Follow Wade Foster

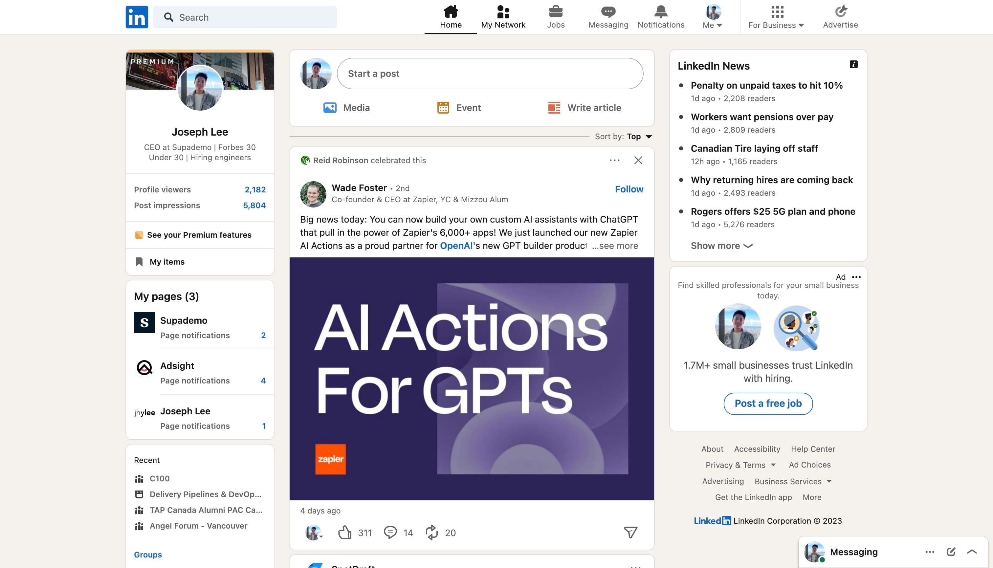[x=629, y=189]
